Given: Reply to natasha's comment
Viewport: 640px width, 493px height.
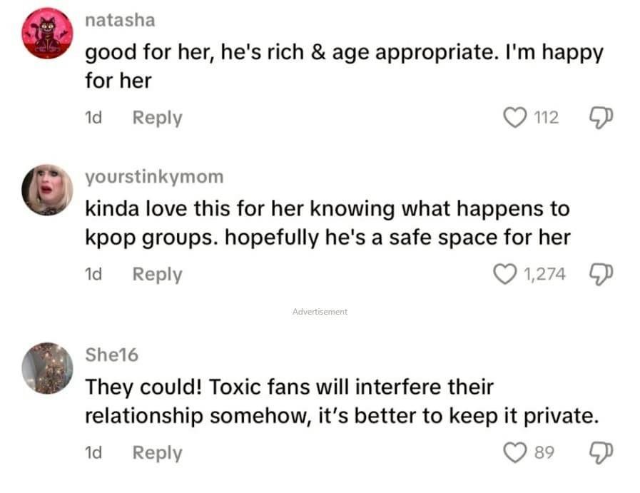Looking at the screenshot, I should [157, 118].
